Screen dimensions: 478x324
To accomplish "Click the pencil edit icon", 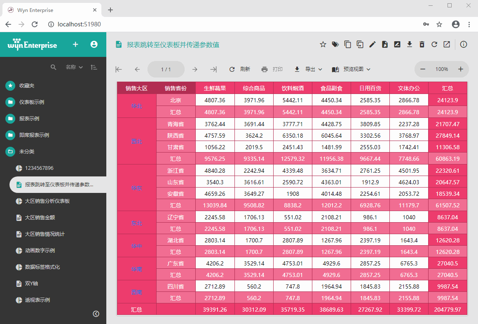I will coord(373,45).
